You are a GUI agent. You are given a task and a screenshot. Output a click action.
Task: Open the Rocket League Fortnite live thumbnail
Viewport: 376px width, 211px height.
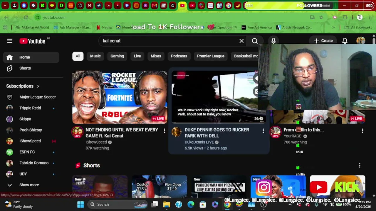(x=120, y=97)
